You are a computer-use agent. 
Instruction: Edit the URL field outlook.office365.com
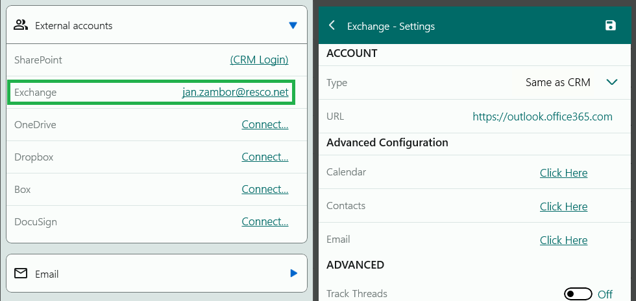[542, 117]
